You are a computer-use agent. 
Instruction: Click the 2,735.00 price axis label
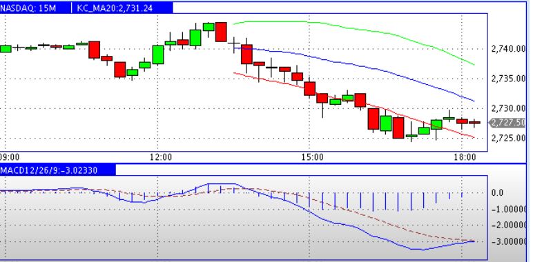[x=509, y=79]
